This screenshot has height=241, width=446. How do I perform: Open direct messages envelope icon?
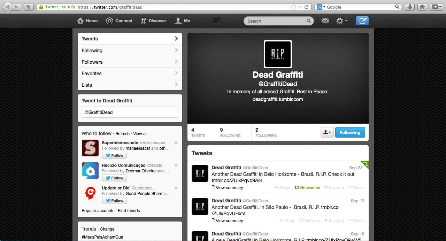click(x=325, y=21)
